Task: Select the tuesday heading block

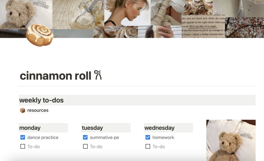Action: tap(106, 128)
